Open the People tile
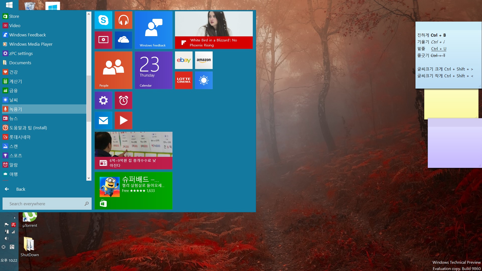482x271 pixels. tap(113, 70)
